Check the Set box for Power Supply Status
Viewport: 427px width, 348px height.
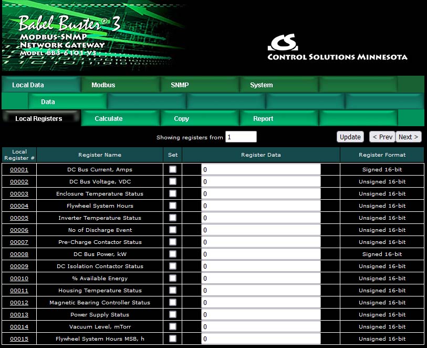(173, 314)
